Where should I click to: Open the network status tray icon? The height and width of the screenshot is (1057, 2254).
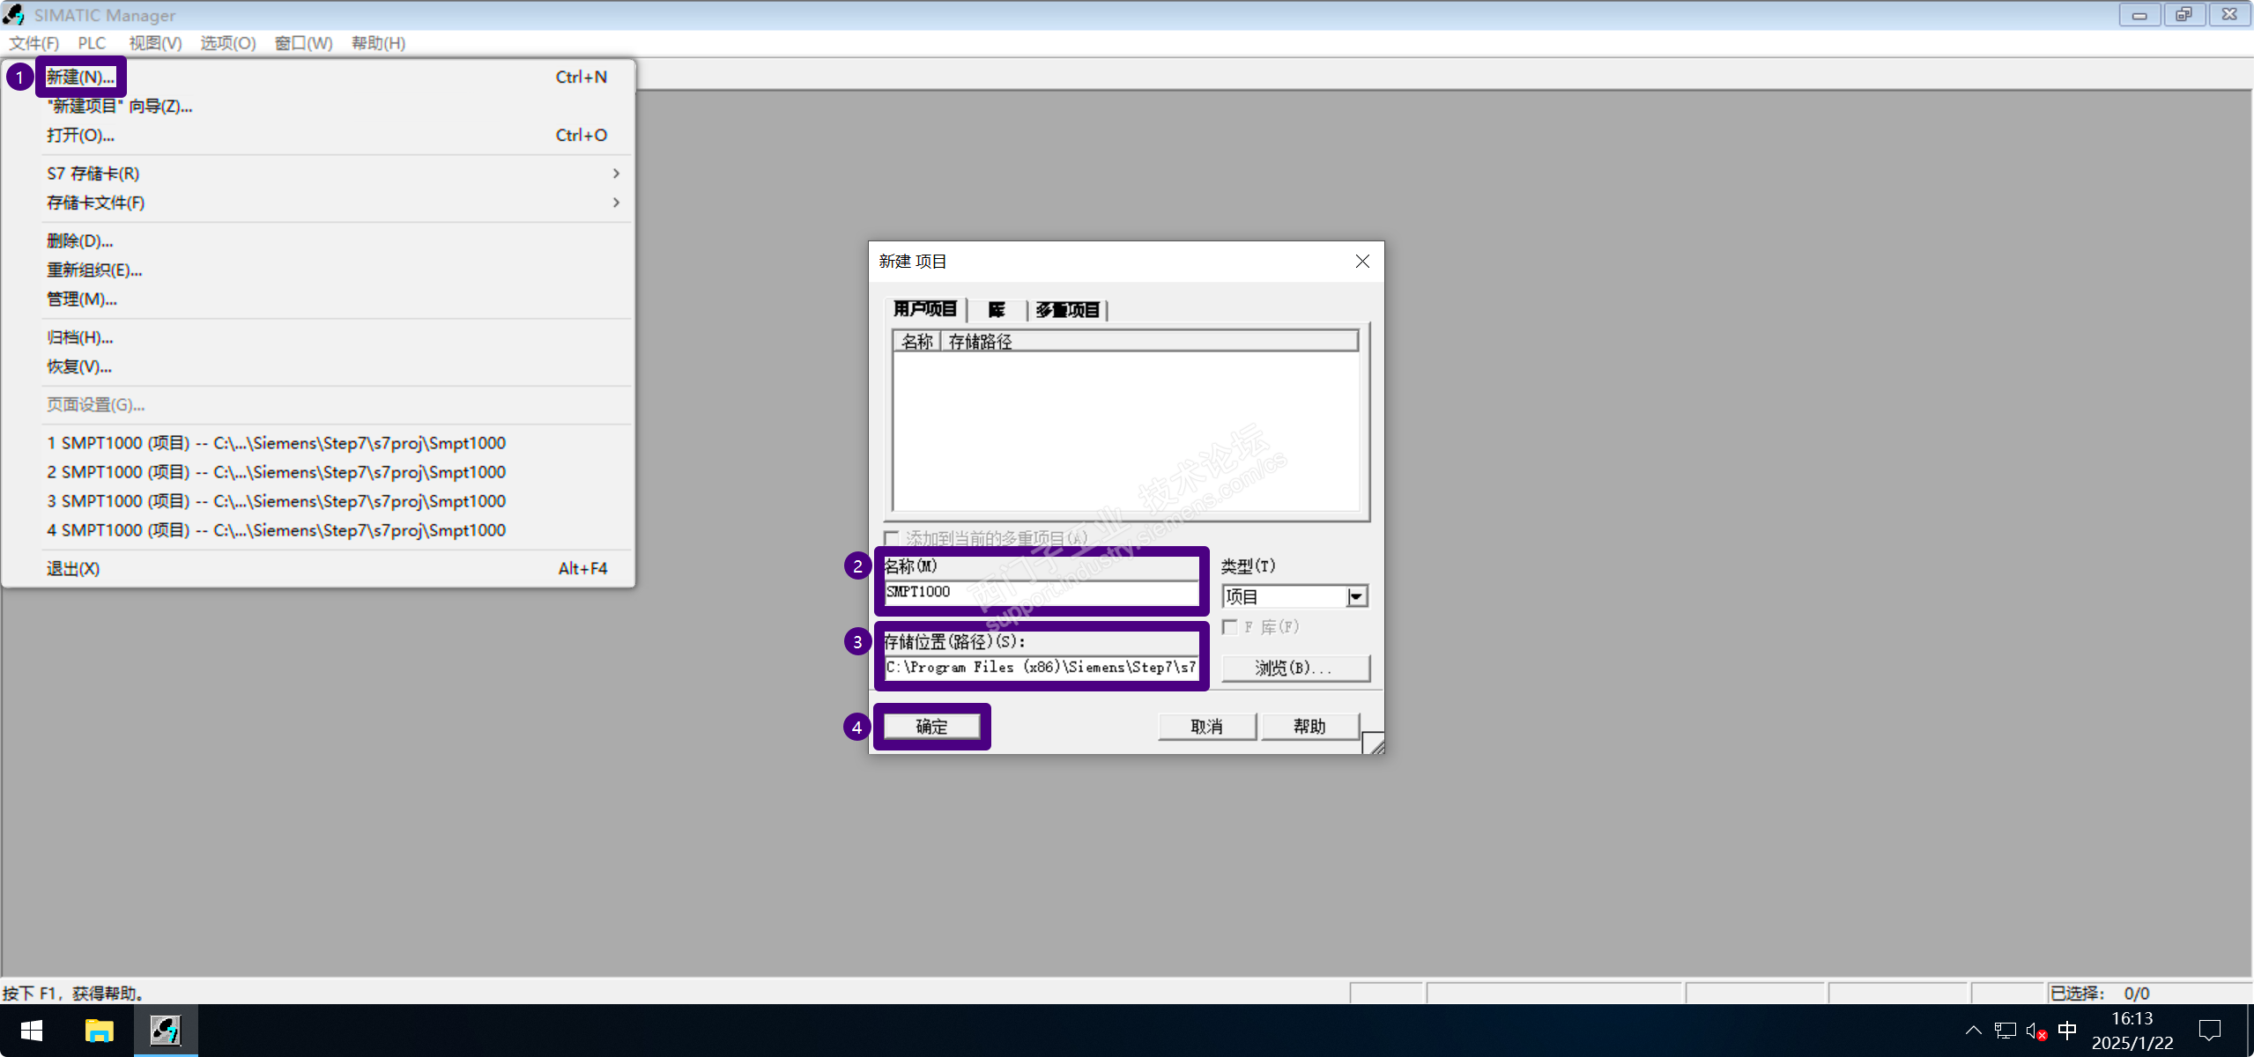click(x=2006, y=1031)
